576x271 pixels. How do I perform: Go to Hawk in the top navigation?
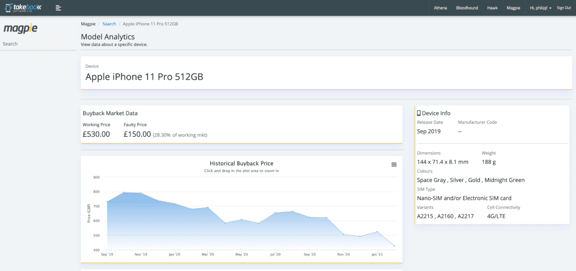[492, 8]
